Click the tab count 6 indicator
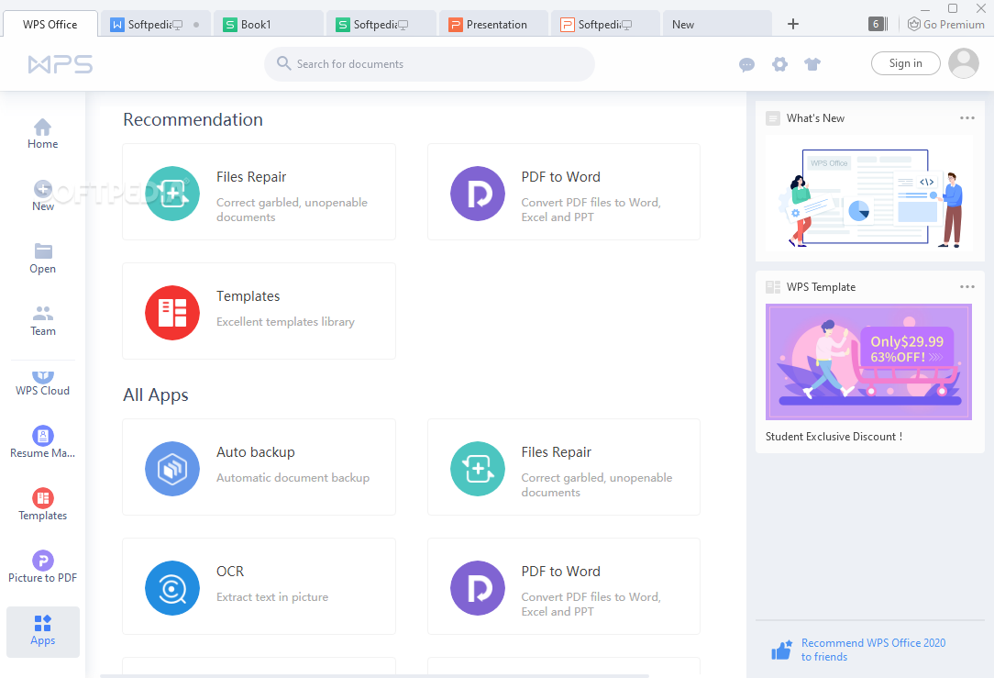Image resolution: width=994 pixels, height=678 pixels. point(877,24)
